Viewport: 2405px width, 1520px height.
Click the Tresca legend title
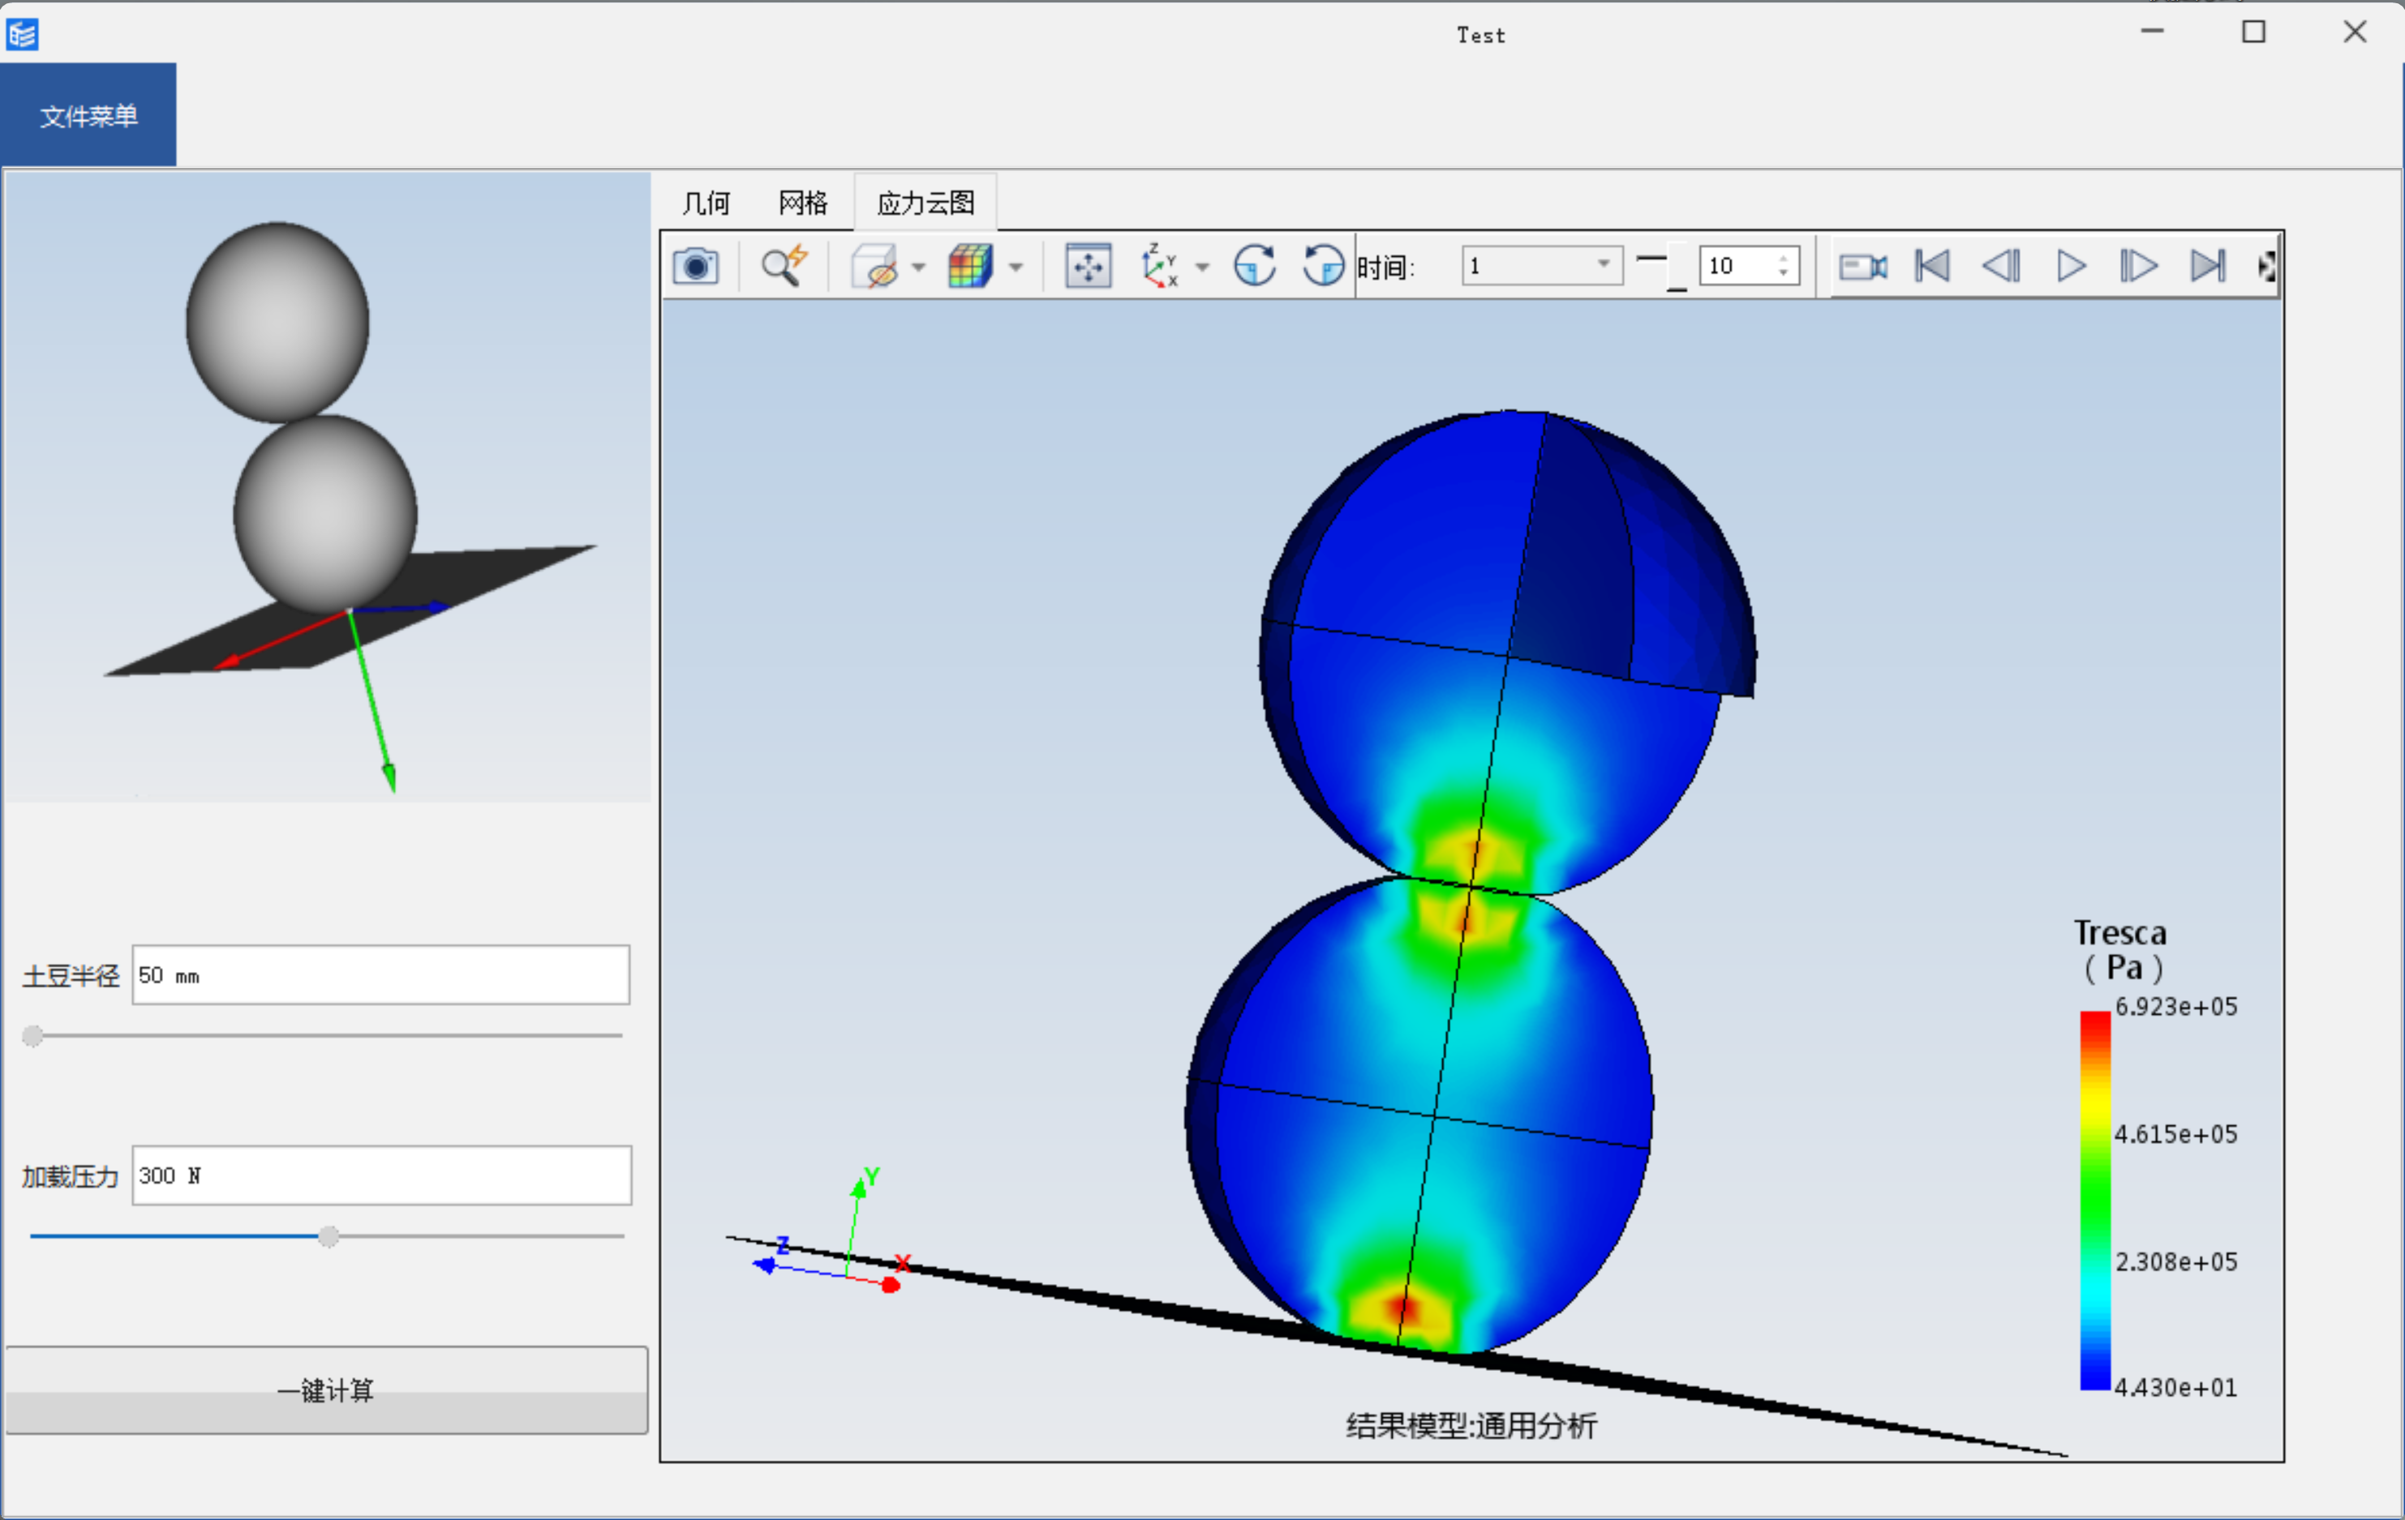tap(2120, 950)
